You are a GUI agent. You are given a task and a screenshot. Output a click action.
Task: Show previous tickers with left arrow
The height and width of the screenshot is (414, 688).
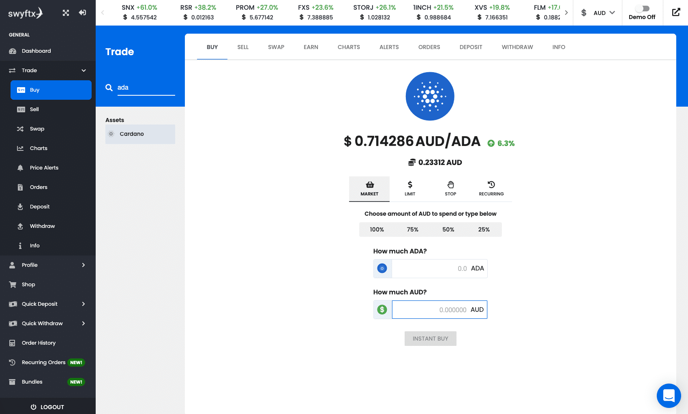102,13
